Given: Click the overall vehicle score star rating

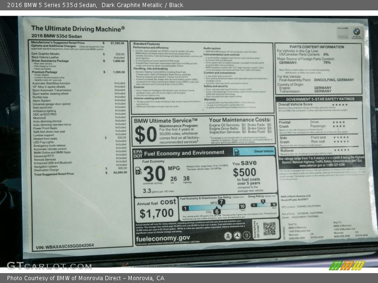Looking at the screenshot, I should pos(339,104).
